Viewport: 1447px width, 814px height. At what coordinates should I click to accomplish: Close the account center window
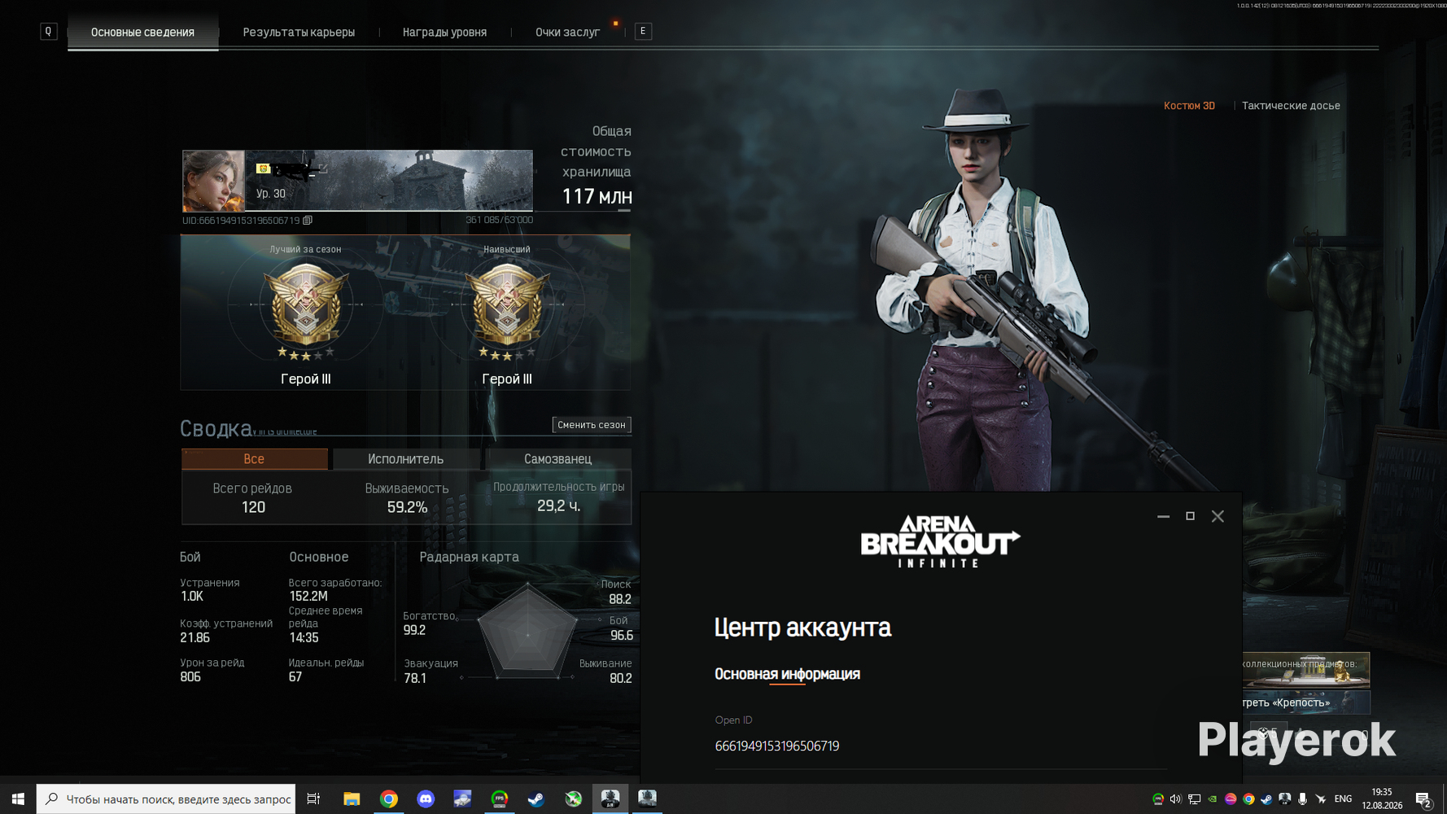(x=1217, y=516)
